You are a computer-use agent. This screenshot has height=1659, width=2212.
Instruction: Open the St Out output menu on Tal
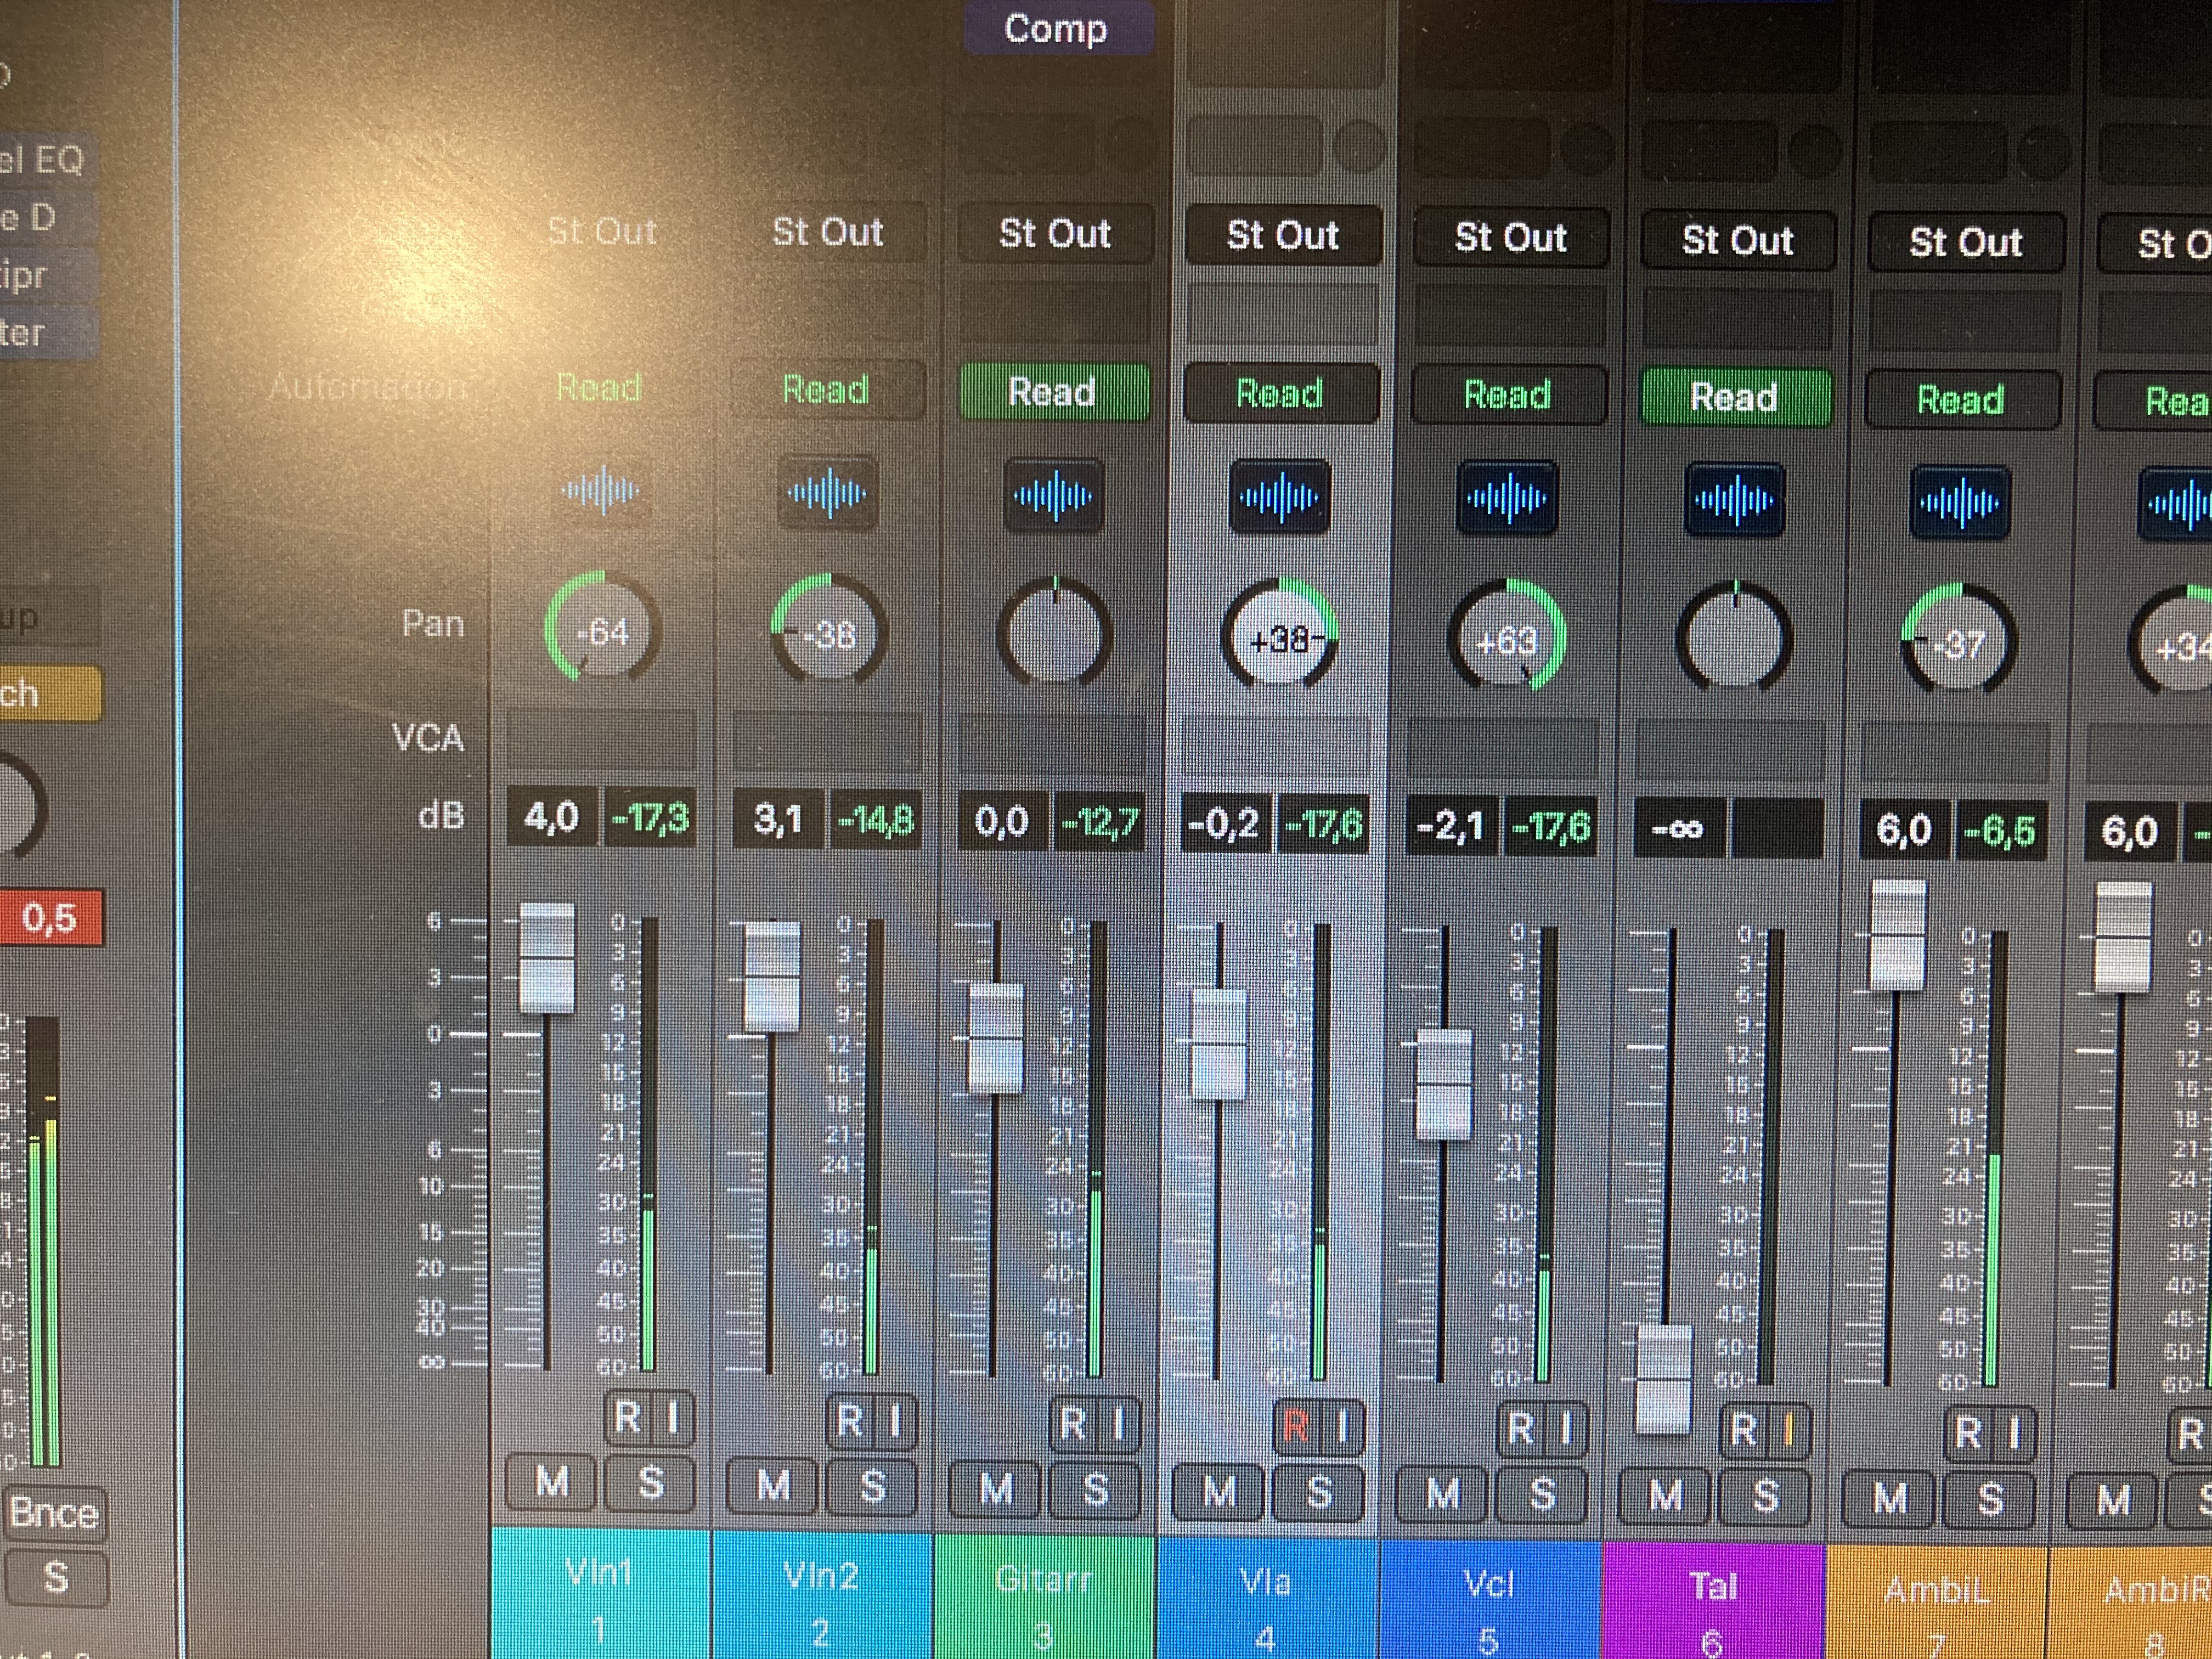click(x=1738, y=240)
